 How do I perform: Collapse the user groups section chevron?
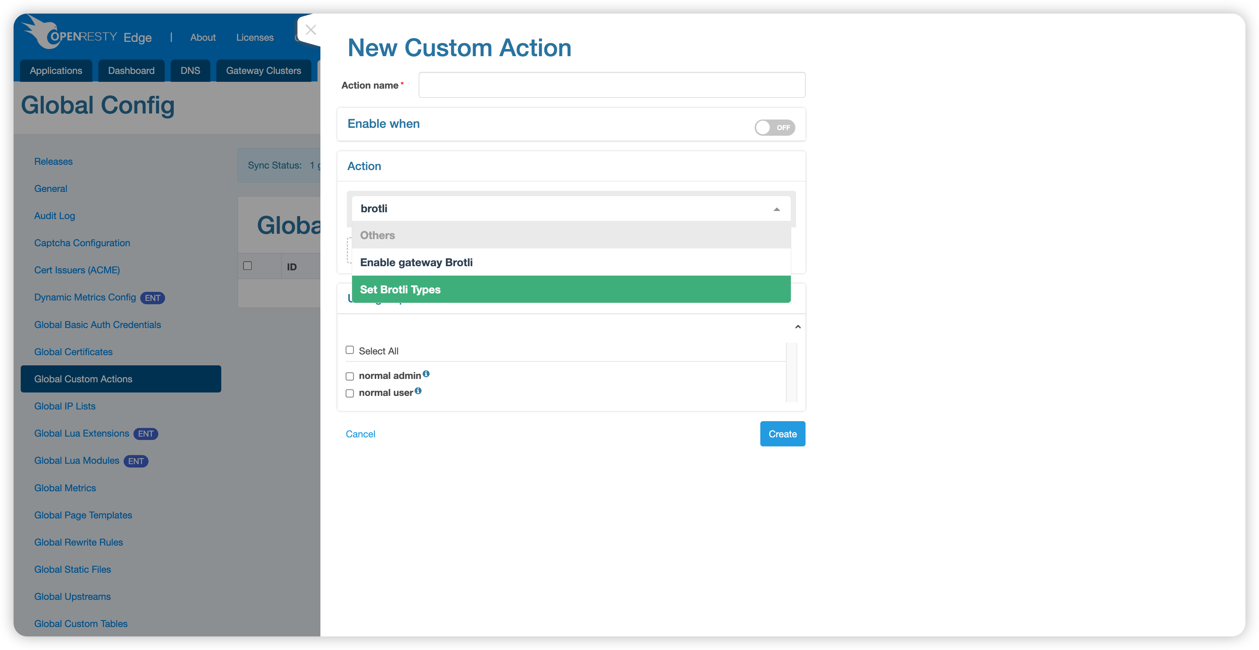pyautogui.click(x=798, y=327)
